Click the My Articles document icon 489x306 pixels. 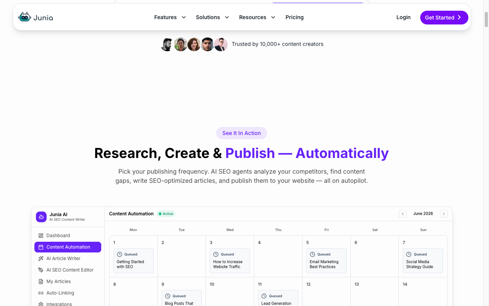[41, 282]
